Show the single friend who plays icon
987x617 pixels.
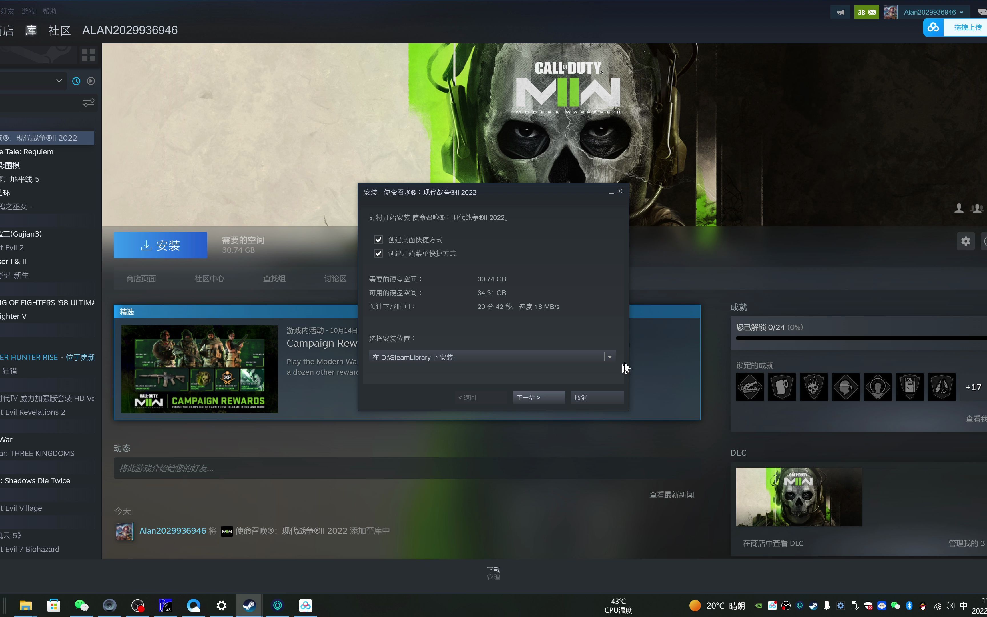959,208
